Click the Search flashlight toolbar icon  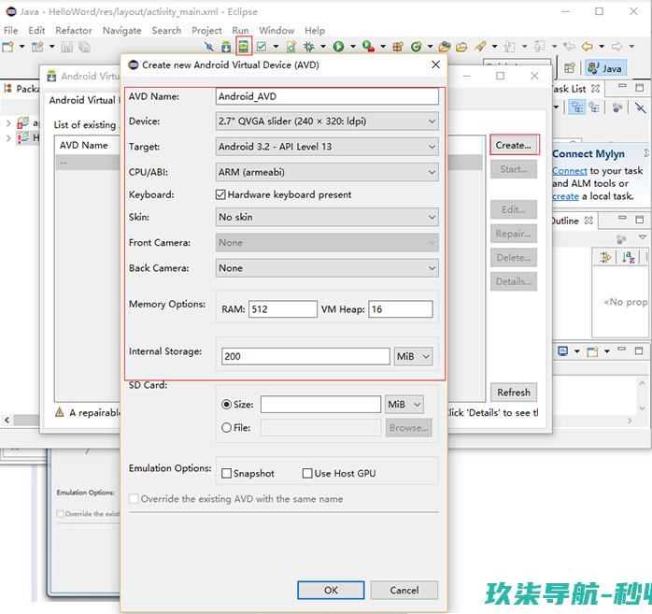click(x=480, y=47)
